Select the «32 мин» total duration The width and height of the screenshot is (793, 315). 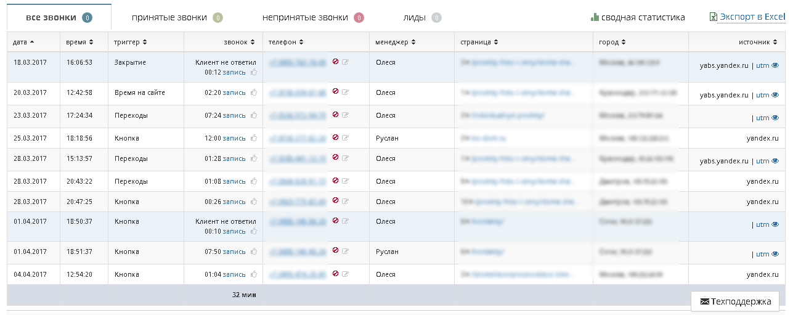tap(244, 295)
